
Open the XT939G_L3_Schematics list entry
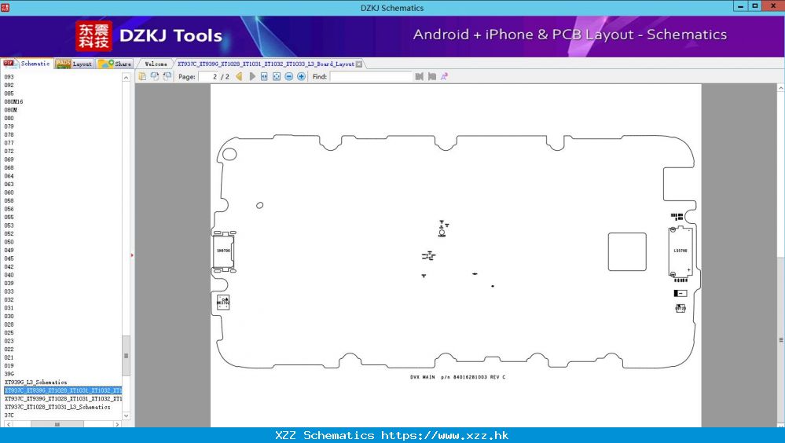35,383
